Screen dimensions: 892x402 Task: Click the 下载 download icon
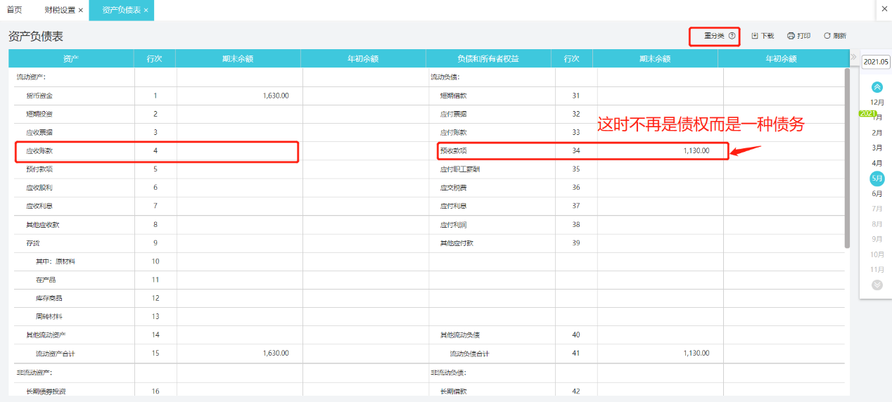coord(755,36)
